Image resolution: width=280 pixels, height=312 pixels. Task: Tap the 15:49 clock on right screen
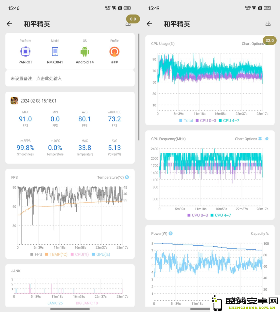(154, 8)
